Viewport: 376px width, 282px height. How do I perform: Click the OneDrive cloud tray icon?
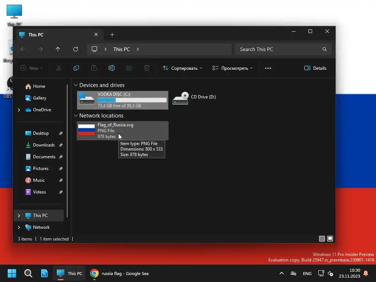point(293,273)
